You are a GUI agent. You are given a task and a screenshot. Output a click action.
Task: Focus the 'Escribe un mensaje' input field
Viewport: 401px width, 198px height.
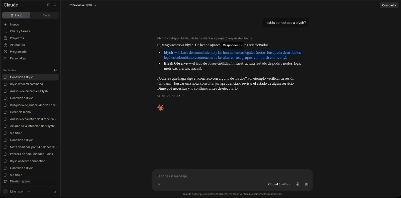coord(232,176)
